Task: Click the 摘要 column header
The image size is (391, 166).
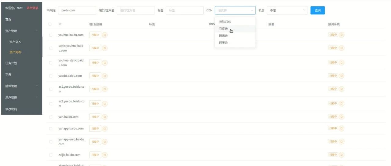Action: point(271,24)
